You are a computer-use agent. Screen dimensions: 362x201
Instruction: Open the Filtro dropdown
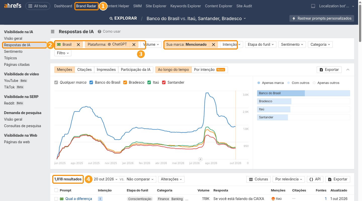point(63,53)
